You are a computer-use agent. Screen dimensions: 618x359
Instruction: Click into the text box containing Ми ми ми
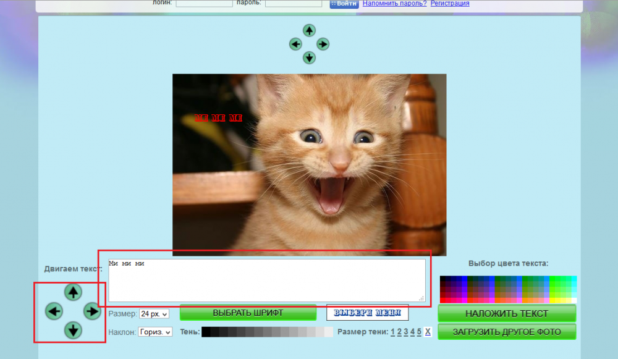tap(267, 280)
